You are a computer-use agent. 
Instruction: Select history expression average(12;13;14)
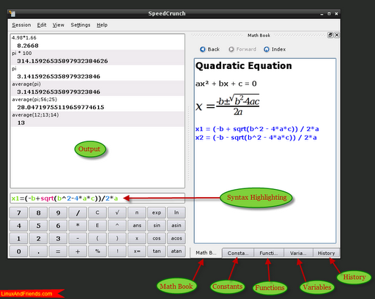click(35, 115)
